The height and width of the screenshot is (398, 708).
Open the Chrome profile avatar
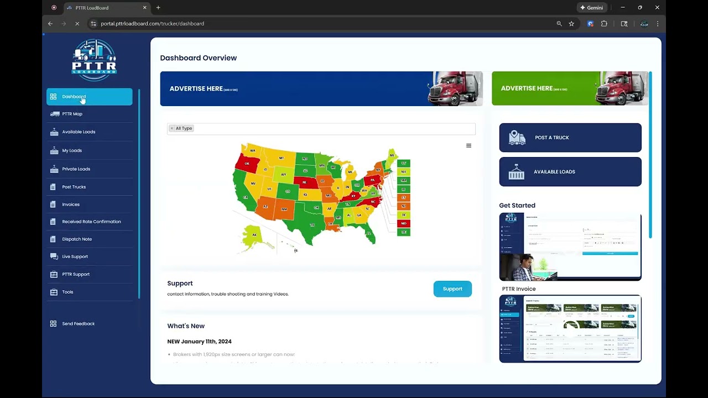pos(644,24)
